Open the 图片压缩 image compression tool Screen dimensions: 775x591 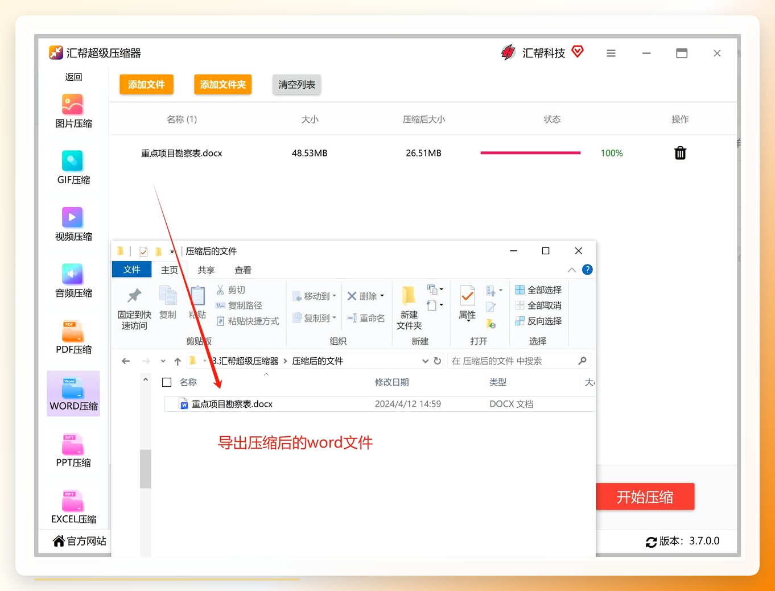click(x=73, y=111)
